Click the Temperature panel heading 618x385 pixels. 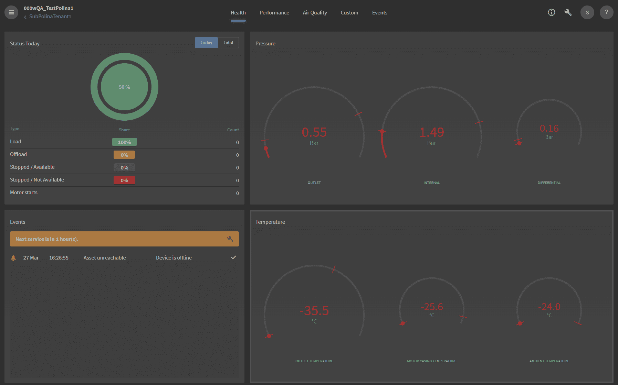coord(270,222)
